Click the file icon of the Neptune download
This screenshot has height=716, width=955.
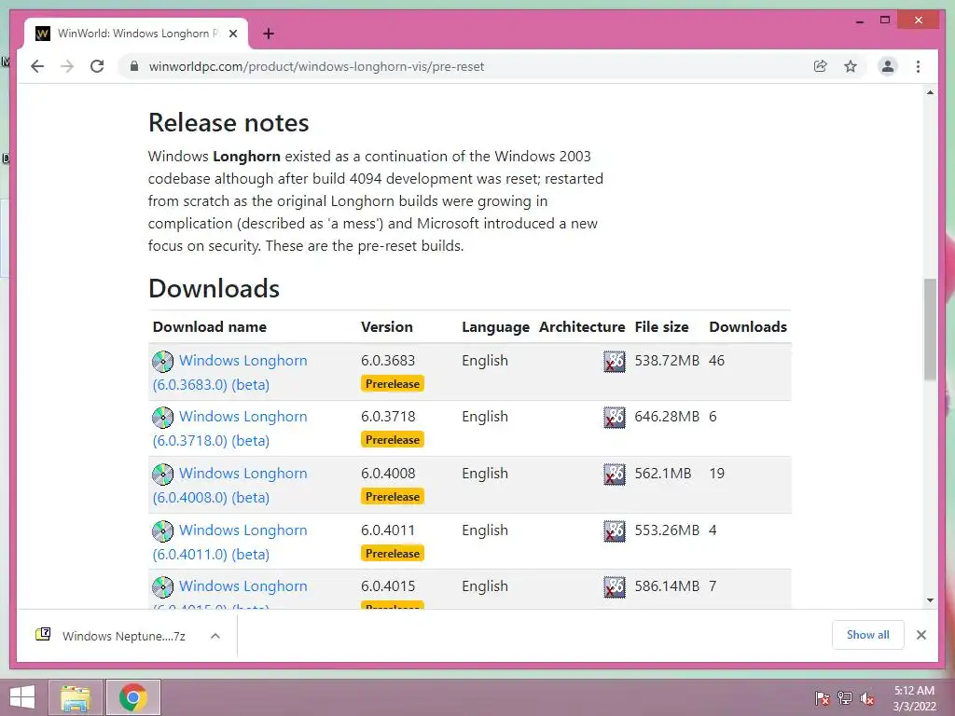43,634
